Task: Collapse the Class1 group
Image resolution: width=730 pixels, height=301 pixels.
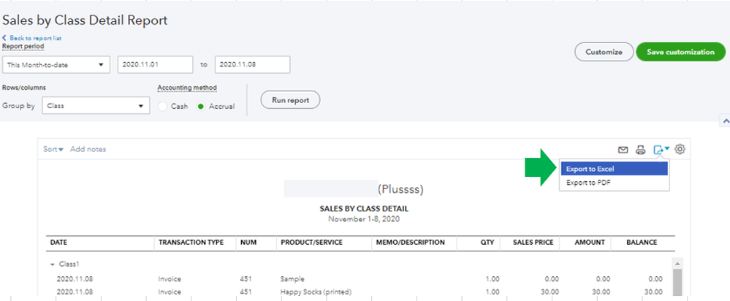Action: click(53, 264)
